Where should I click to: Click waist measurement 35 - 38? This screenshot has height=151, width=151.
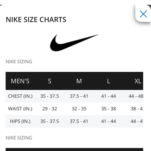point(109,109)
